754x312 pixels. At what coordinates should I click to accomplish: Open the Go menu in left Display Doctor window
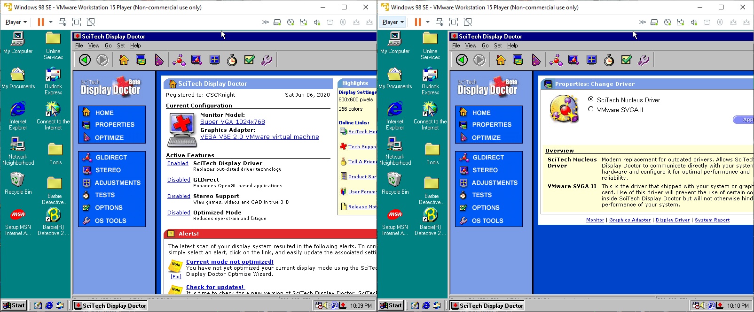point(108,46)
